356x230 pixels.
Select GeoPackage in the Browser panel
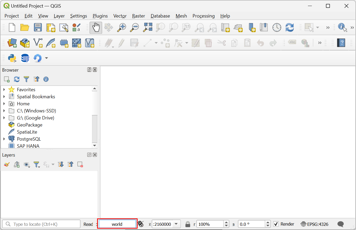30,125
